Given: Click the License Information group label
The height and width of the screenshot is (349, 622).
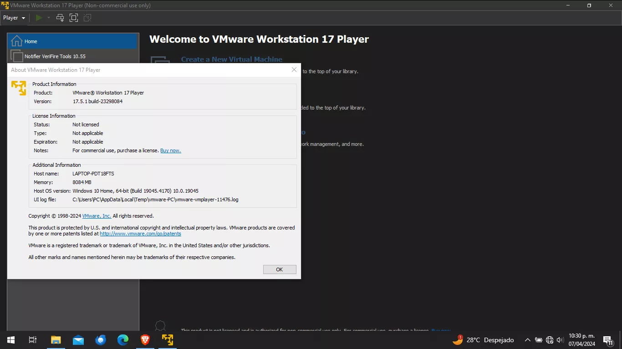Looking at the screenshot, I should 54,116.
